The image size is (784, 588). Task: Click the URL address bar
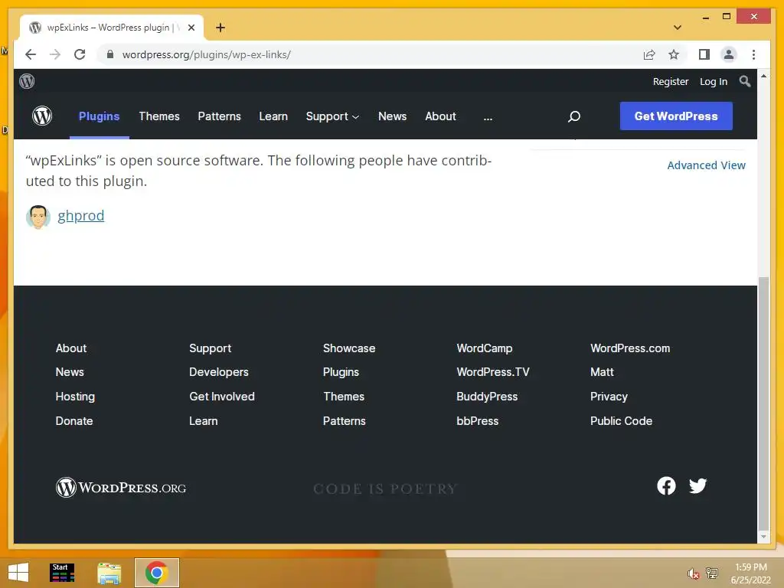[x=368, y=54]
